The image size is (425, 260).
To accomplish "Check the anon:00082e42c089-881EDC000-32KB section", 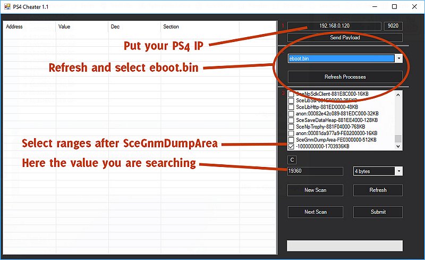I will pyautogui.click(x=291, y=113).
